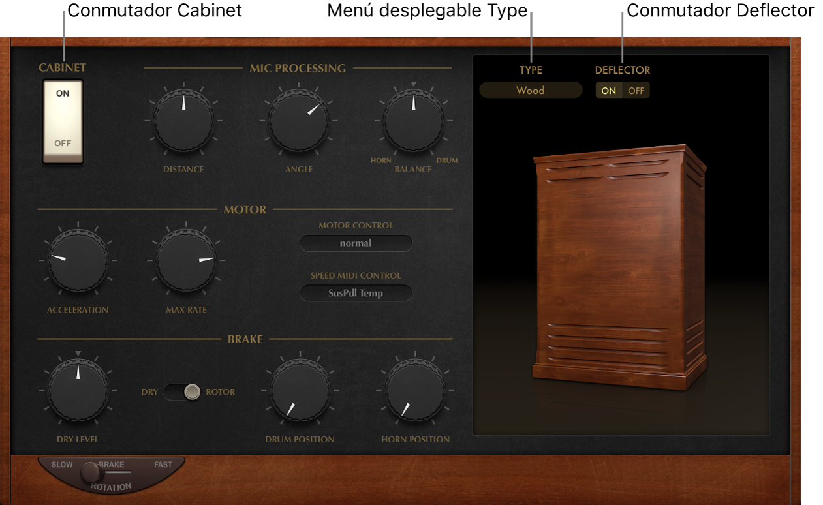Click the Drum Position knob
823x505 pixels.
click(x=300, y=390)
